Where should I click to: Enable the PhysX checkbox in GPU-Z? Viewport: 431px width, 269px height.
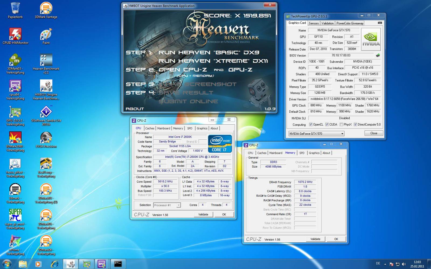(x=341, y=125)
